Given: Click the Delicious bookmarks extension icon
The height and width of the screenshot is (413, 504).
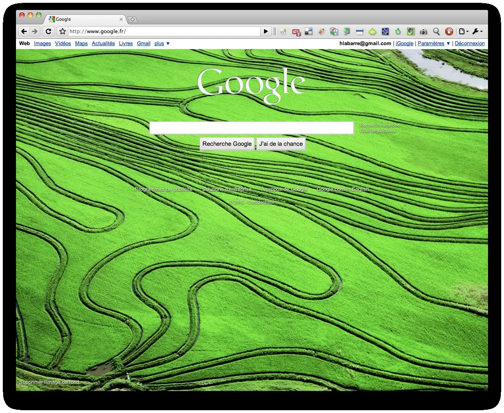Looking at the screenshot, I should click(x=309, y=31).
